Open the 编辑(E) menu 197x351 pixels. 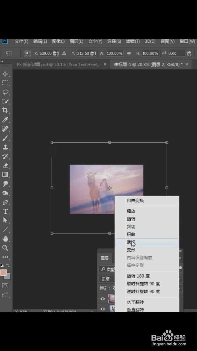coord(40,41)
